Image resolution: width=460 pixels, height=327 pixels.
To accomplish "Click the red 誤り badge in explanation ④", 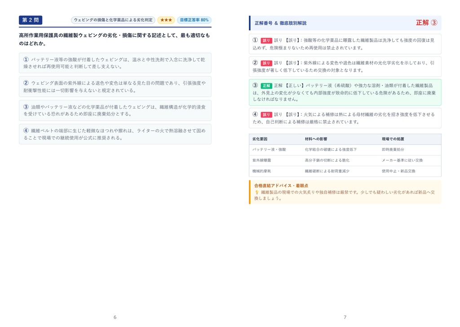I will [266, 115].
